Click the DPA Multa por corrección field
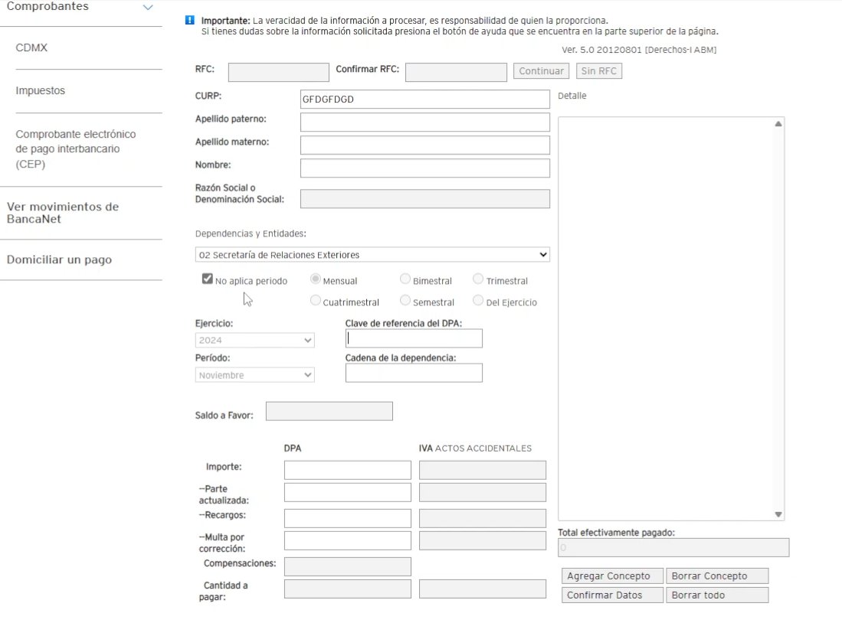Screen dimensions: 842x623 (347, 540)
